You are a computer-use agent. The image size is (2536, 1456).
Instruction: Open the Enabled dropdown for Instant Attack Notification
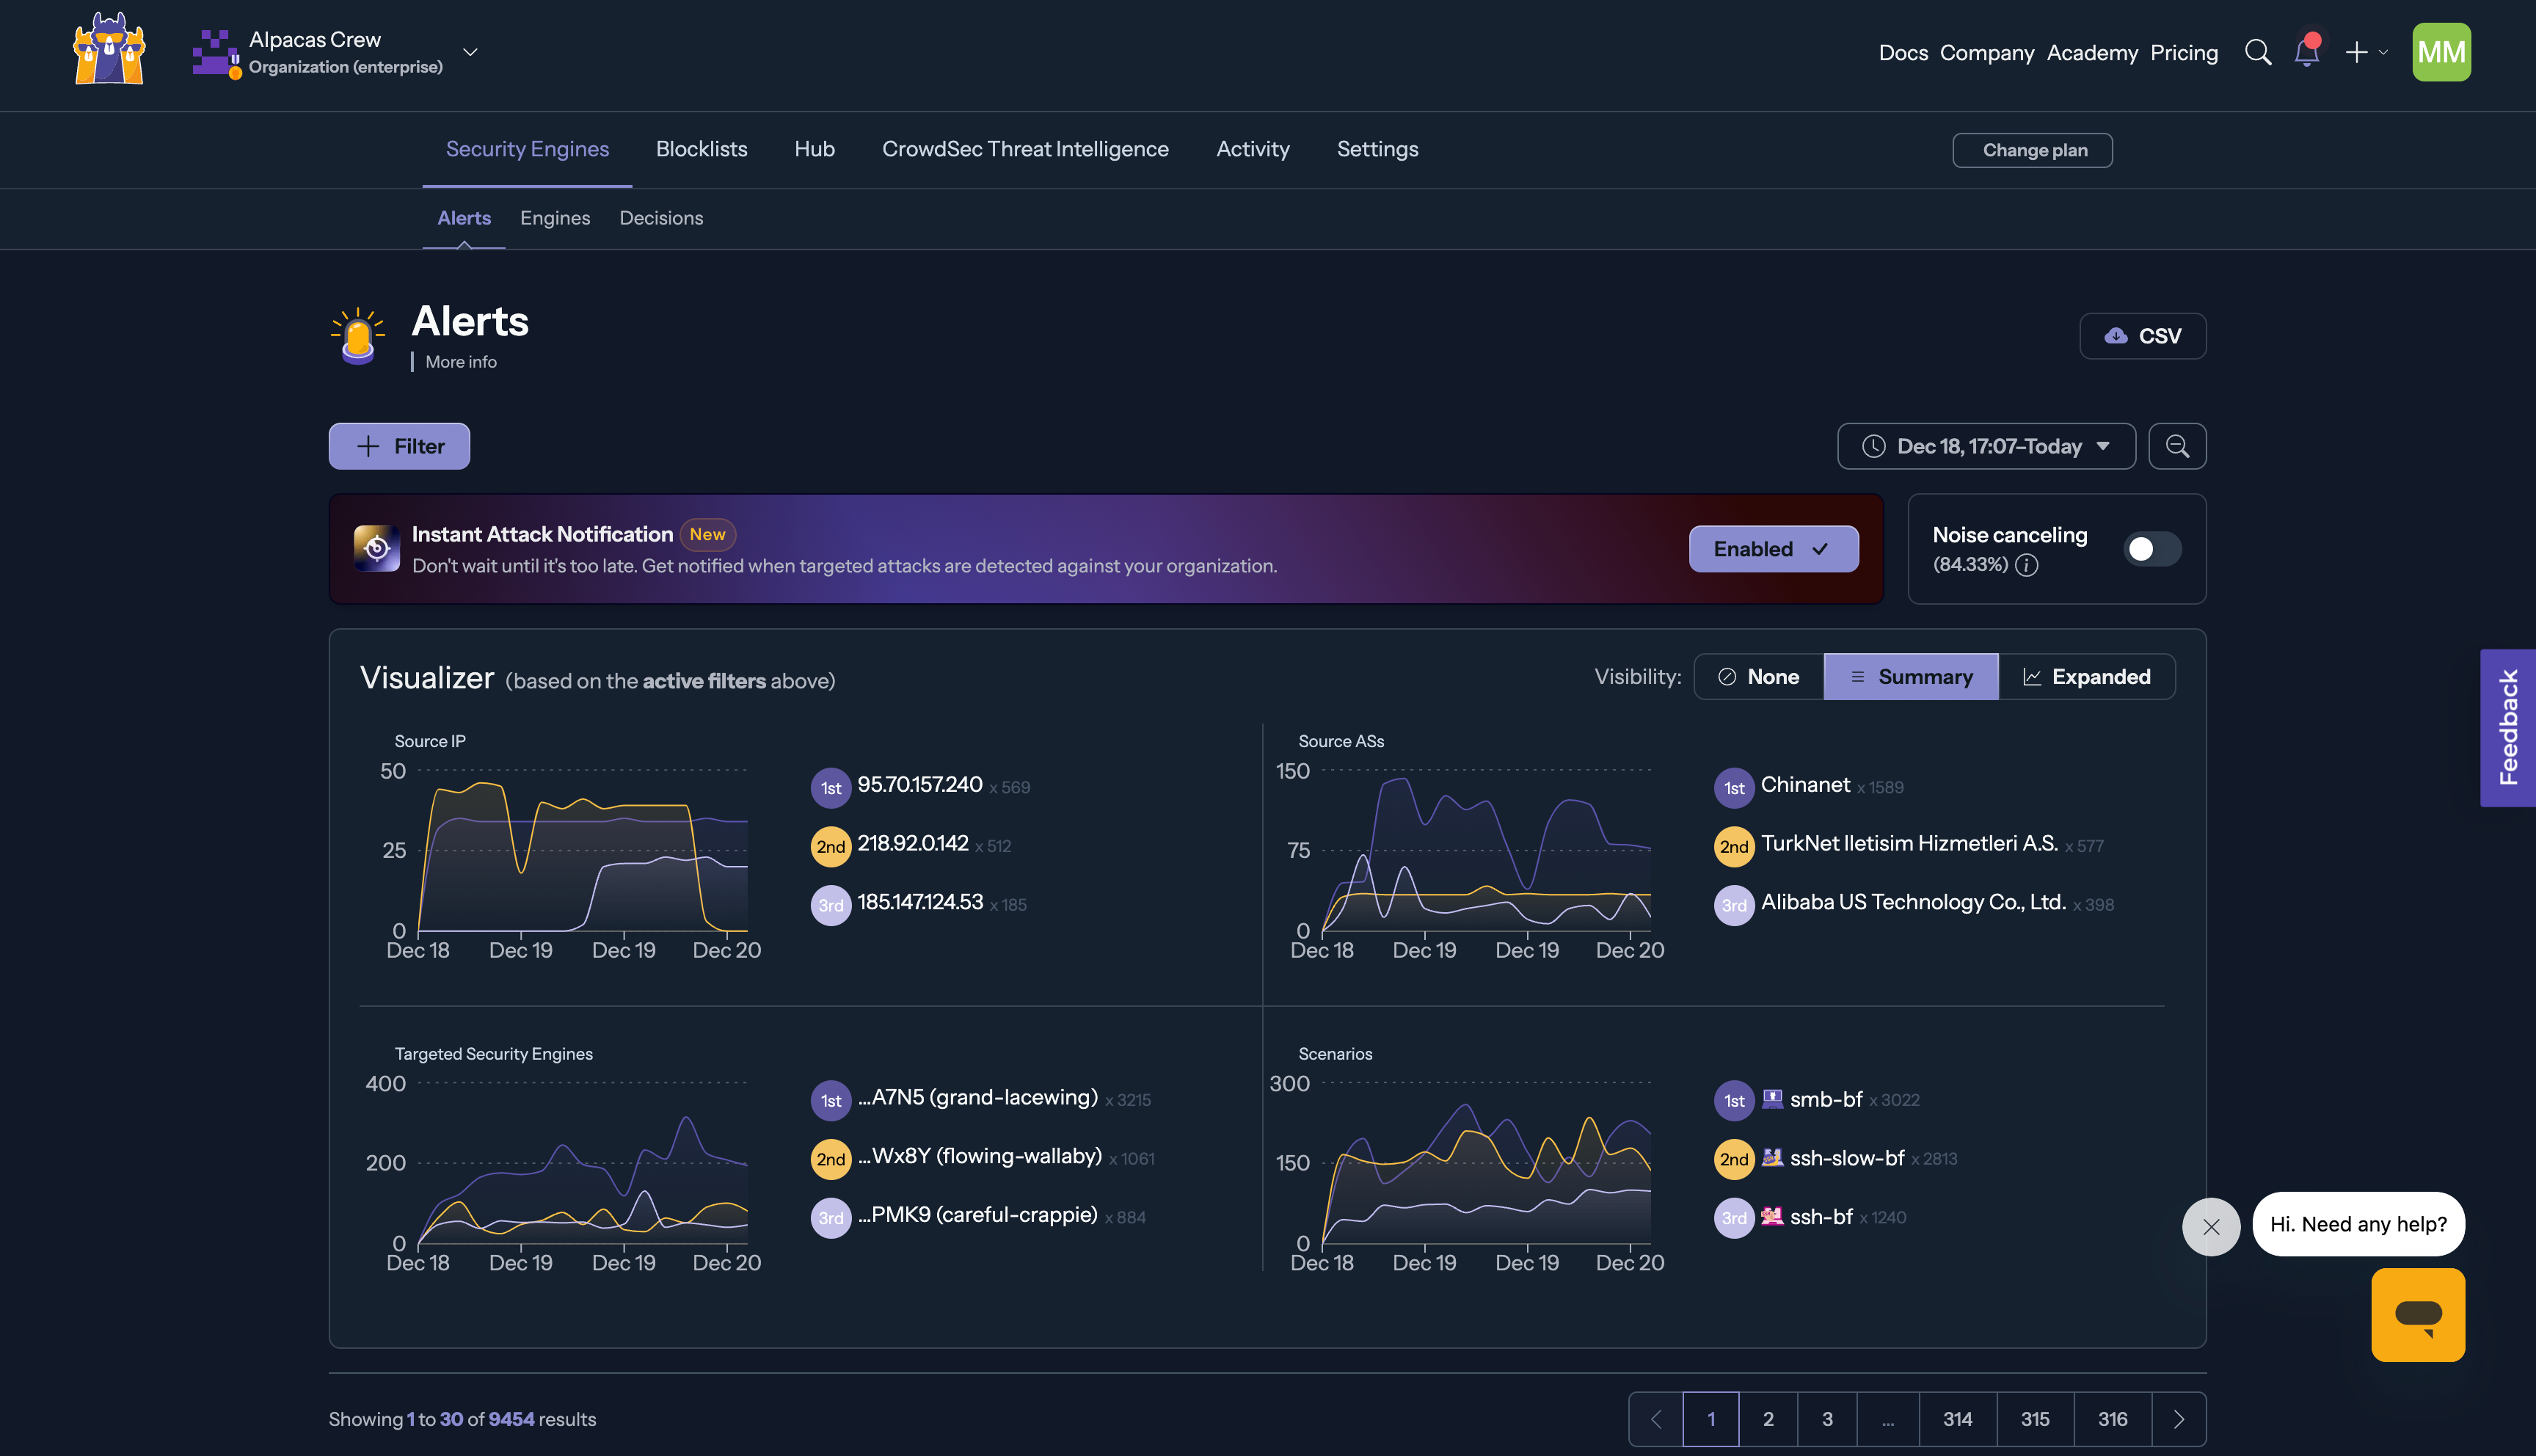click(x=1774, y=548)
